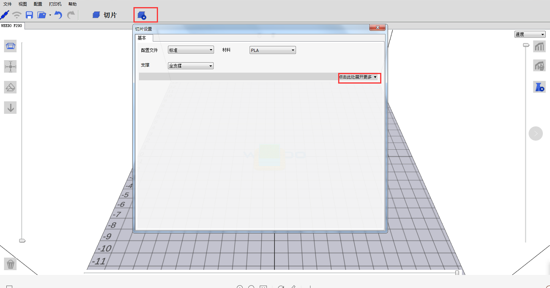
Task: Open the 材料 PLA material dropdown
Action: pyautogui.click(x=273, y=50)
